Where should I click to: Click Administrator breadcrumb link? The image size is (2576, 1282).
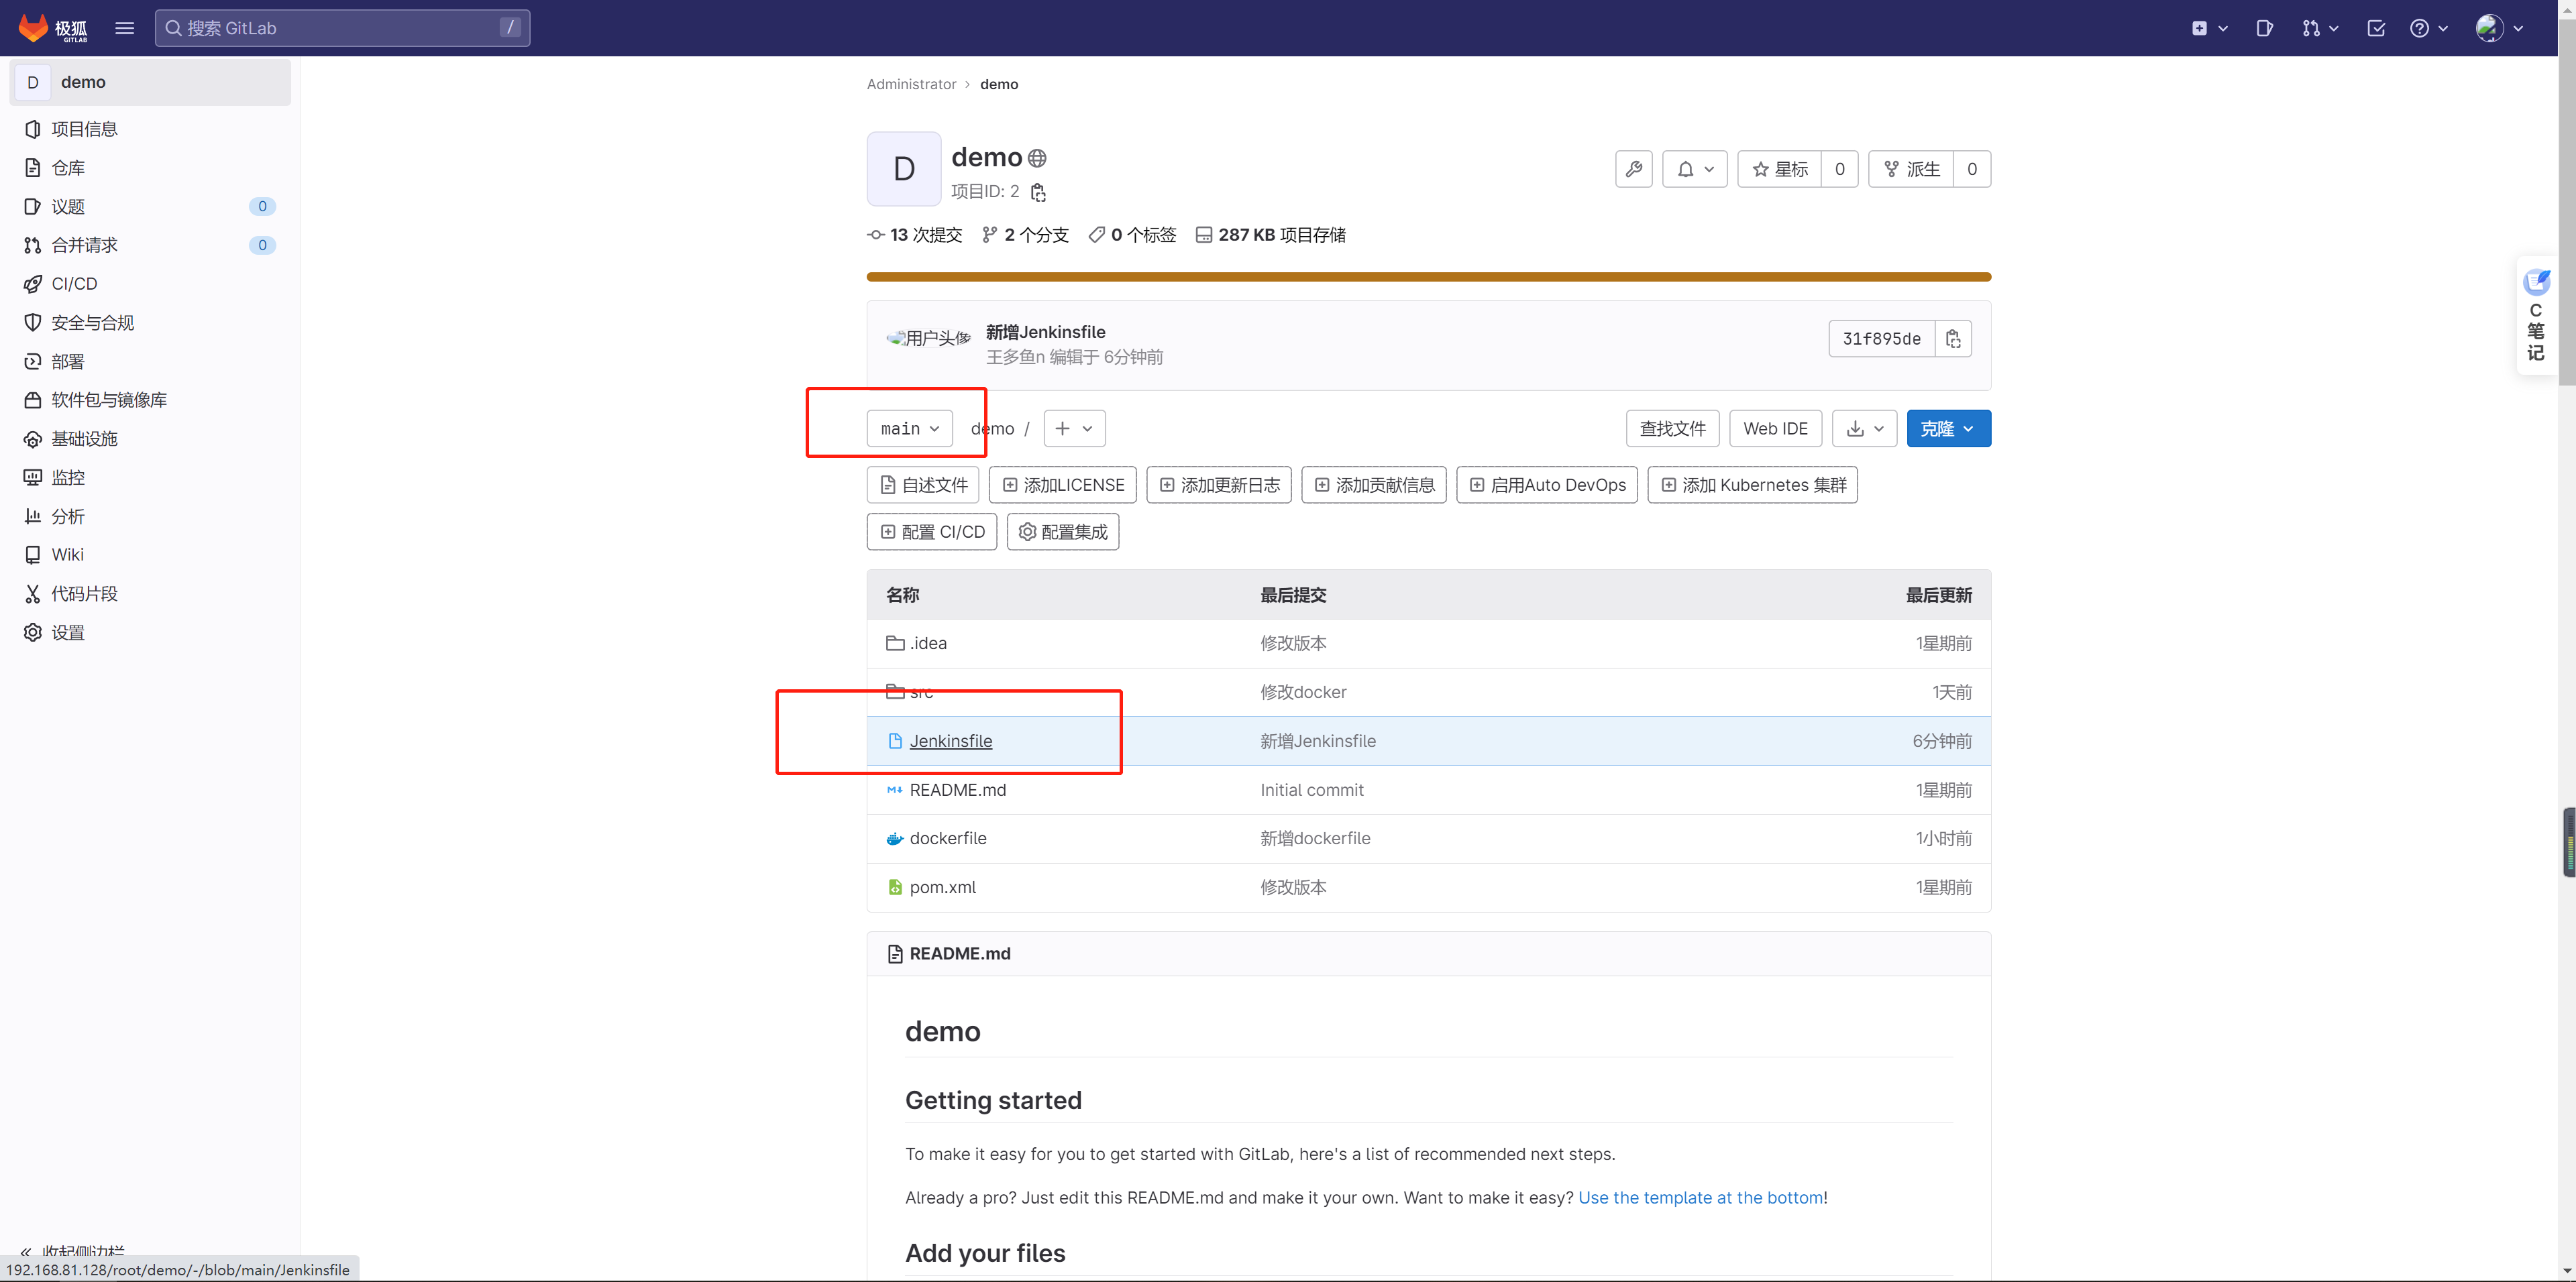[x=911, y=84]
